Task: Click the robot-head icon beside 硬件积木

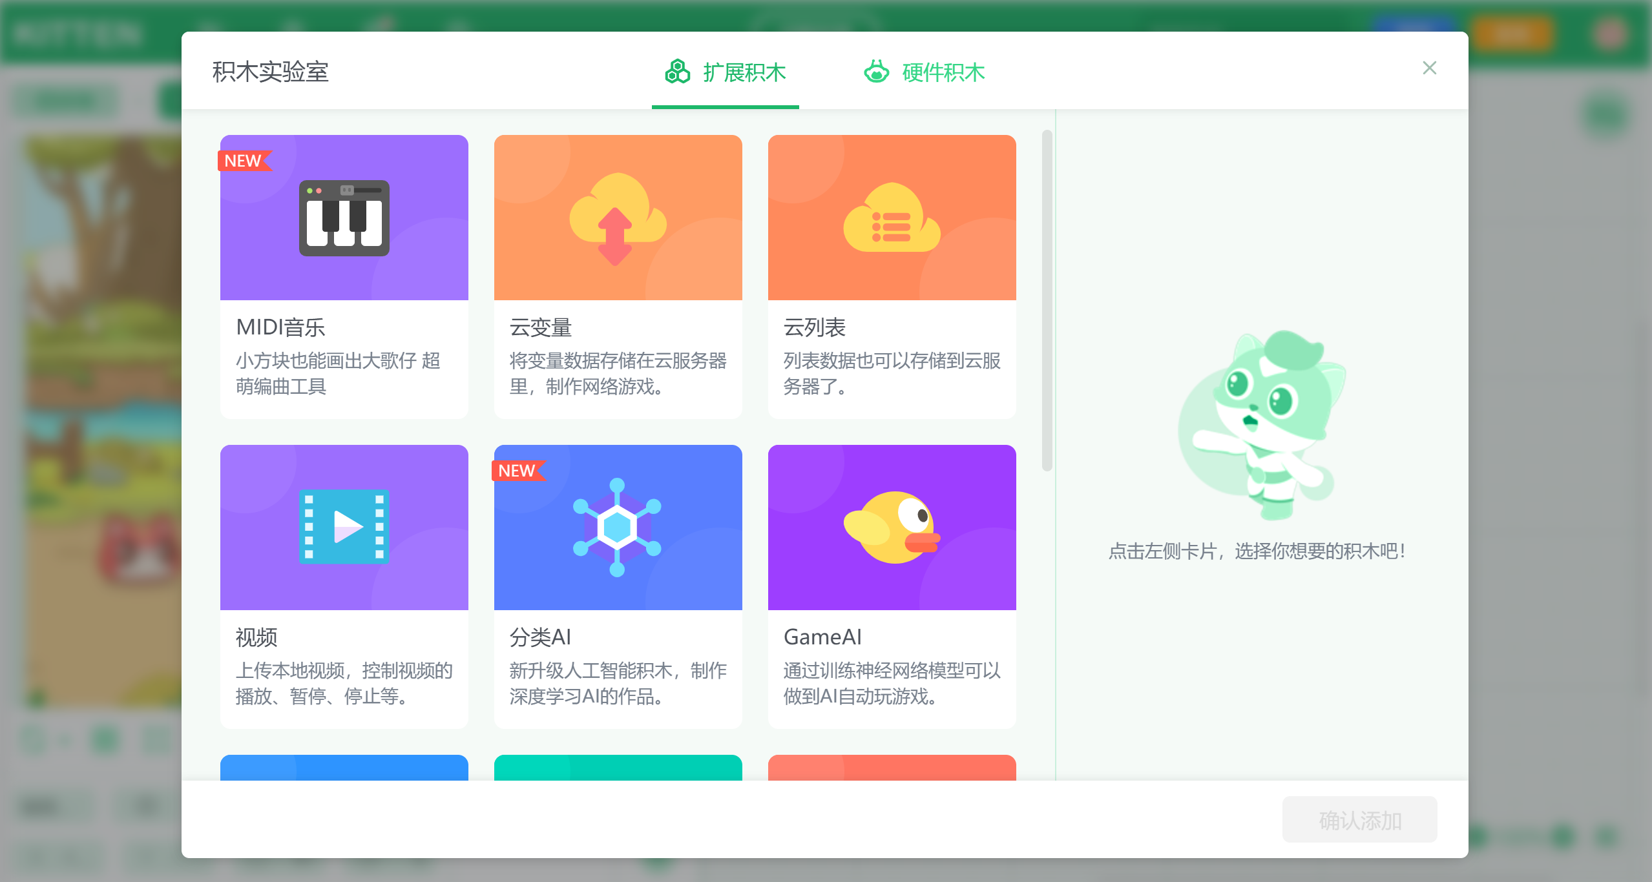Action: (877, 72)
